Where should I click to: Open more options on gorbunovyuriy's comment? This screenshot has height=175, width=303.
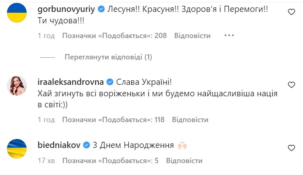[228, 36]
